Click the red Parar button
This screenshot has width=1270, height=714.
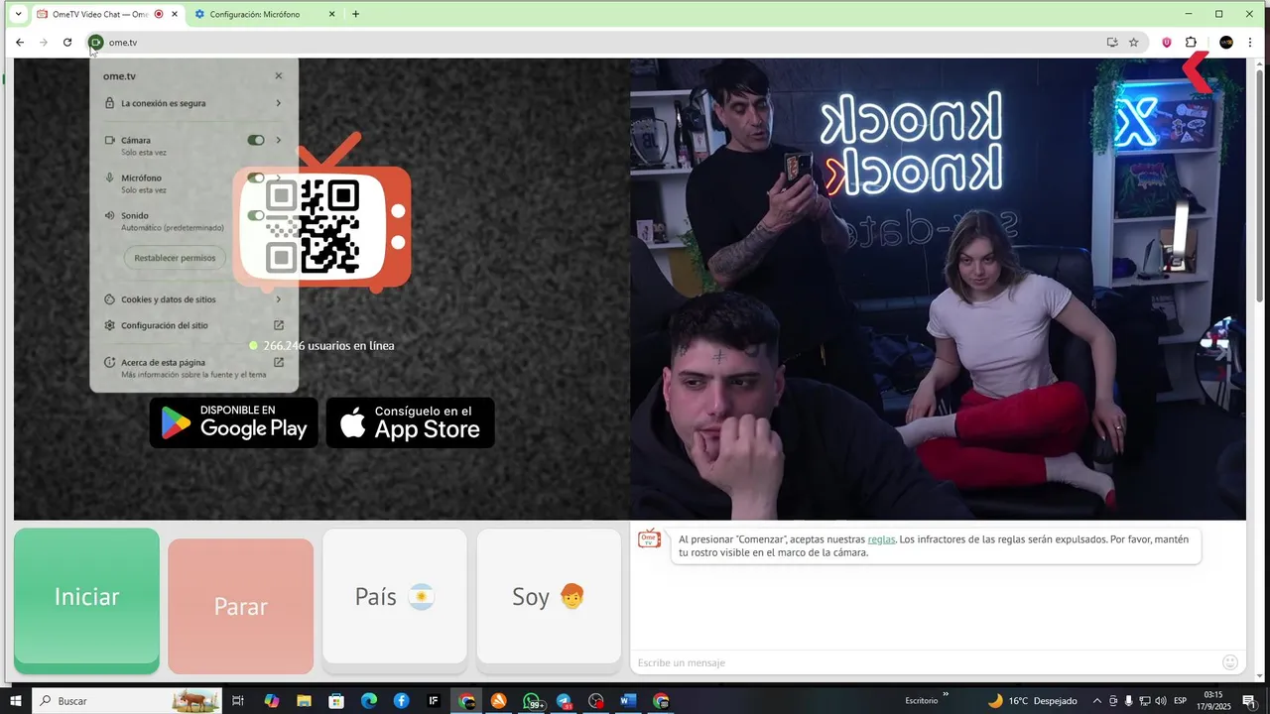[241, 606]
